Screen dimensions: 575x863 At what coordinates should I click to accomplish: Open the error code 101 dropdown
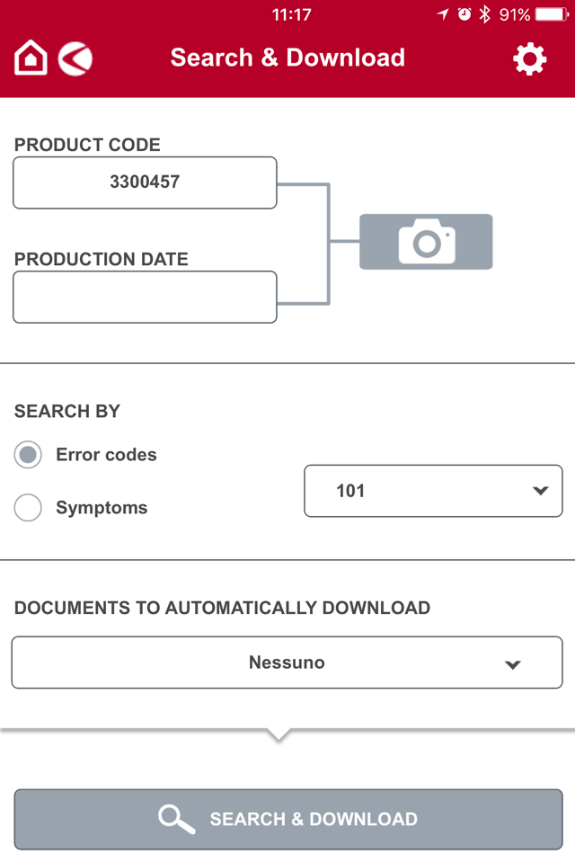click(x=434, y=491)
